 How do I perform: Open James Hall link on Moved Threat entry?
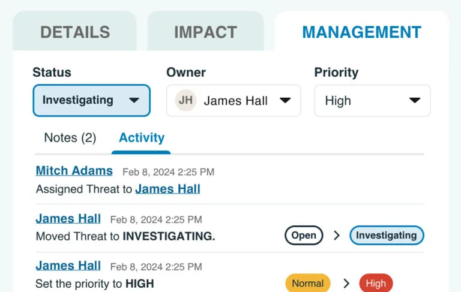pos(68,219)
